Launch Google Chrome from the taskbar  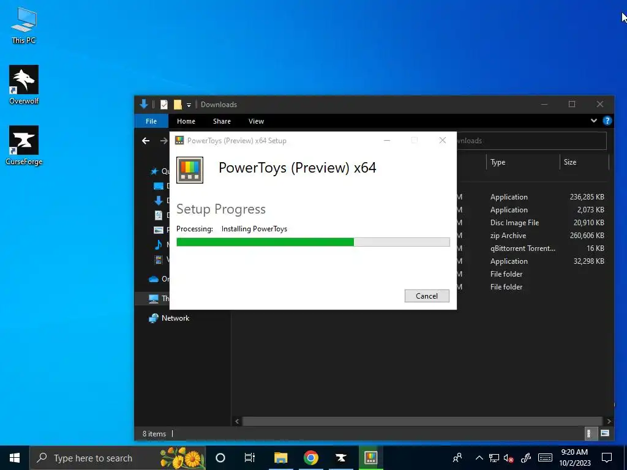[x=310, y=458]
